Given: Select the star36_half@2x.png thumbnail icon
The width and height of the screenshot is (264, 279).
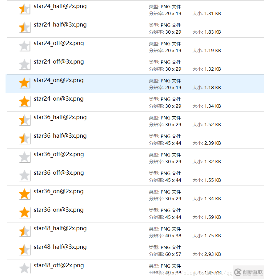Looking at the screenshot, I should (24, 120).
